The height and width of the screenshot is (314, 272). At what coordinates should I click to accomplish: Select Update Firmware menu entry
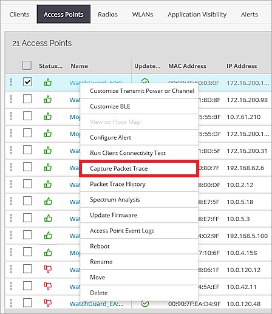coord(139,215)
